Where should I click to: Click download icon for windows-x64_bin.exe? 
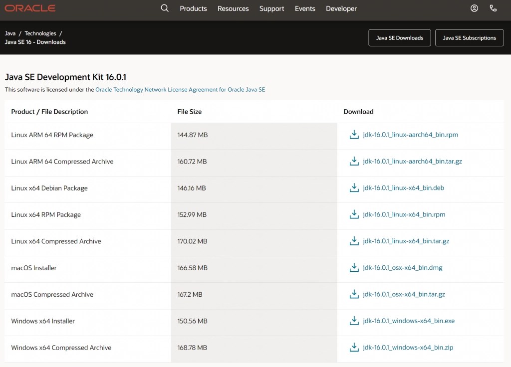click(x=354, y=321)
